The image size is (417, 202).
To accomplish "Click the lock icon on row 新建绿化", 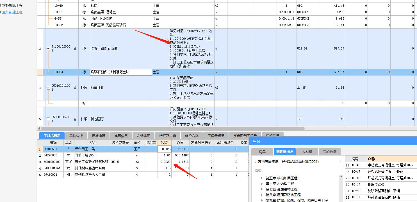I will (x=75, y=88).
